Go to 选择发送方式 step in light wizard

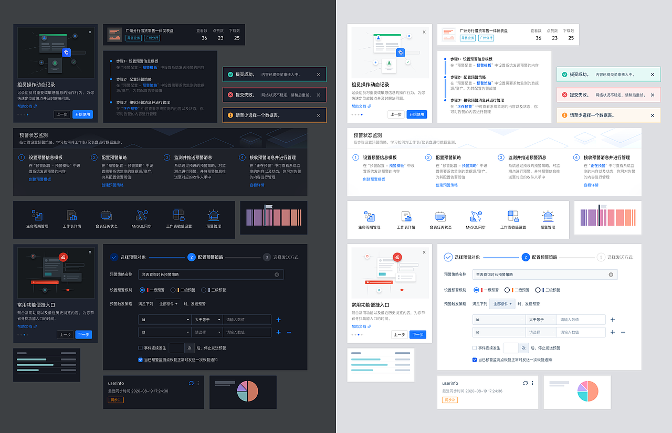tap(615, 257)
